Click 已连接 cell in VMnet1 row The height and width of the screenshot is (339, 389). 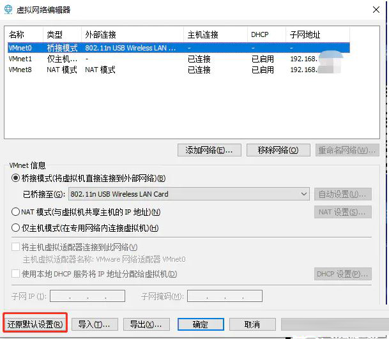[199, 59]
